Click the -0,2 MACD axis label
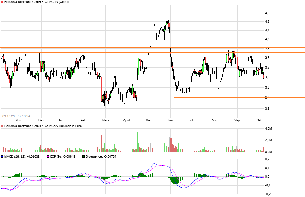The height and width of the screenshot is (197, 305). [268, 194]
